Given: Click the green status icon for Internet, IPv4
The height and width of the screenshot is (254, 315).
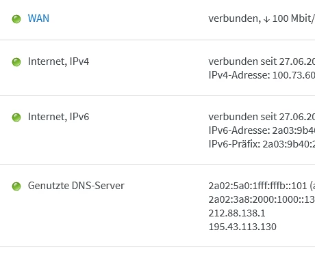Looking at the screenshot, I should tap(16, 62).
